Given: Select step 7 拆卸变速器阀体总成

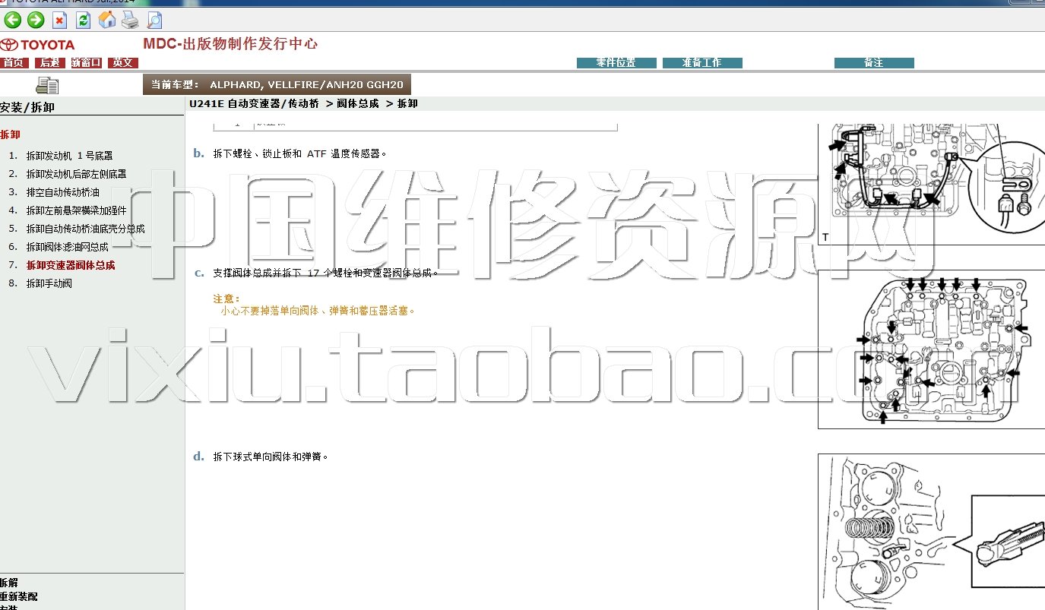Looking at the screenshot, I should point(71,265).
